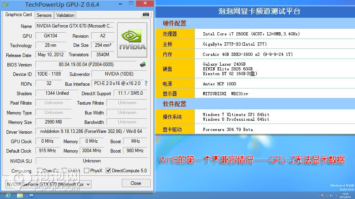Screen dimensions: 355x199
Task: Click the Bus Interface question mark icon
Action: point(146,83)
